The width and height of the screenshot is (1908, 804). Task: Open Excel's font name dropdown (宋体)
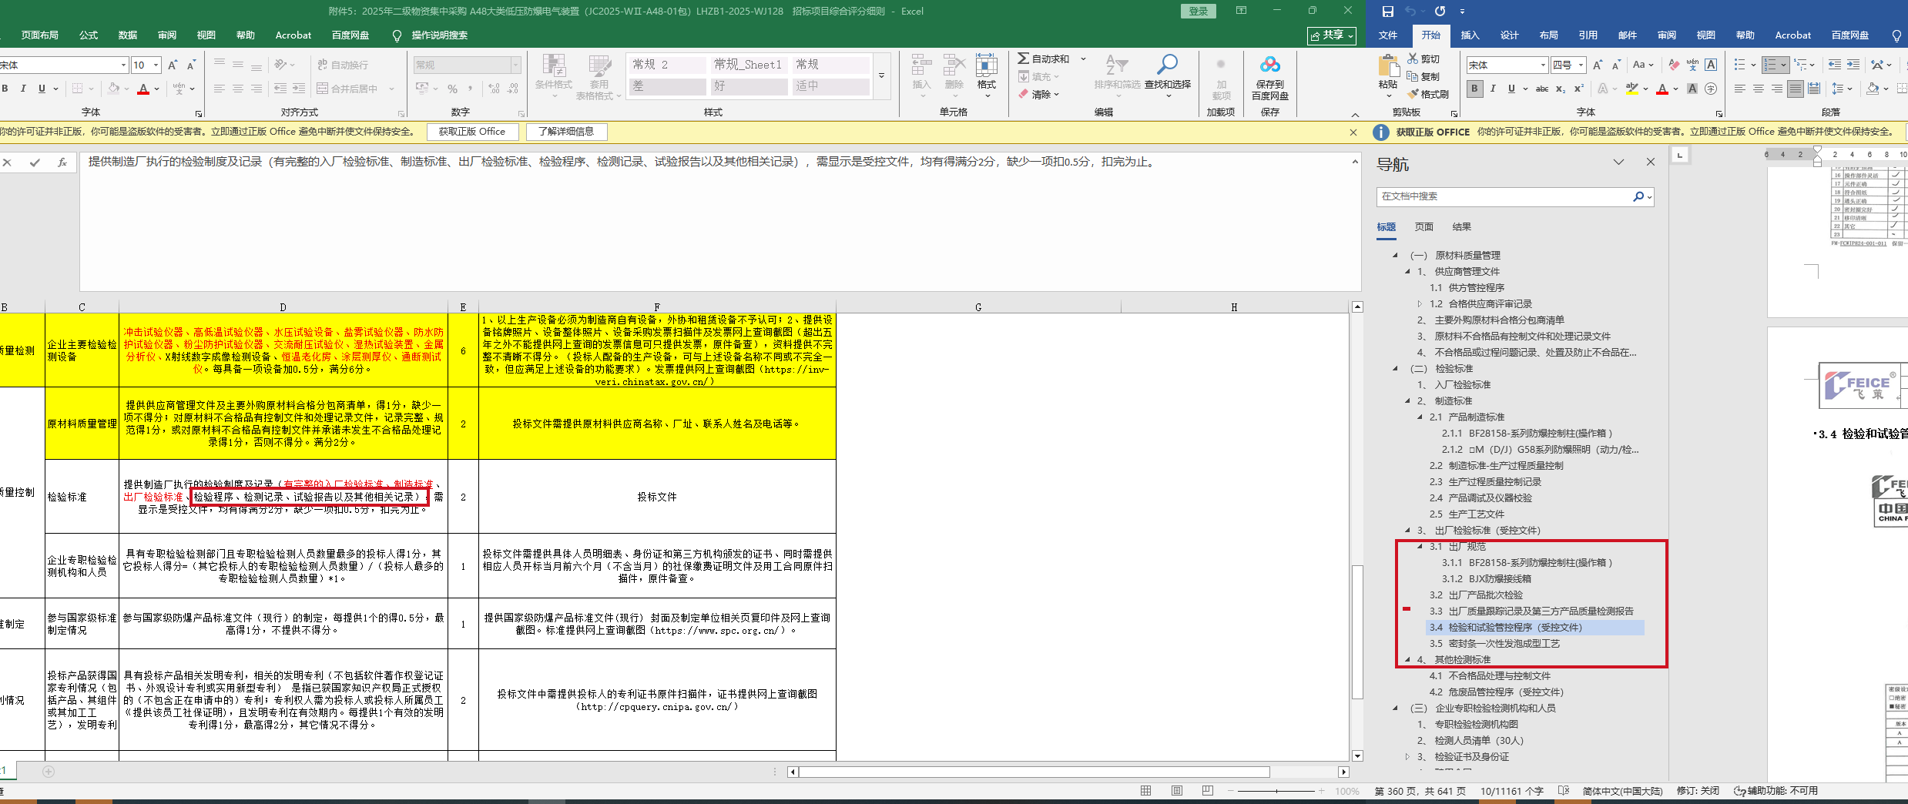[123, 65]
